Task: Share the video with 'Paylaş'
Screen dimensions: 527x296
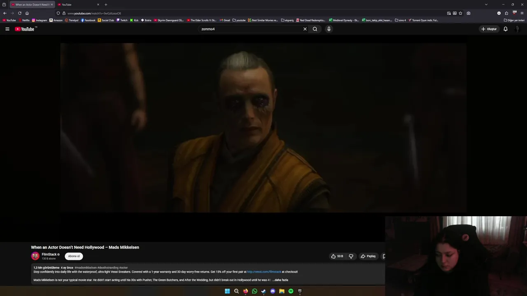Action: (368, 256)
